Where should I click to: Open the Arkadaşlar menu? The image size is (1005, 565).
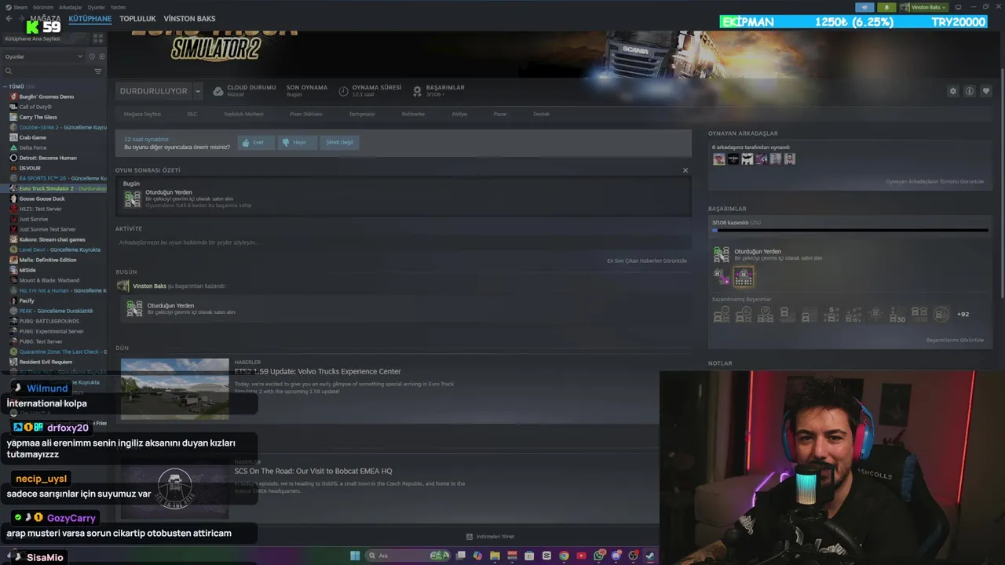point(70,7)
